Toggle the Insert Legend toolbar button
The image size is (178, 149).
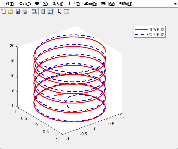point(50,11)
